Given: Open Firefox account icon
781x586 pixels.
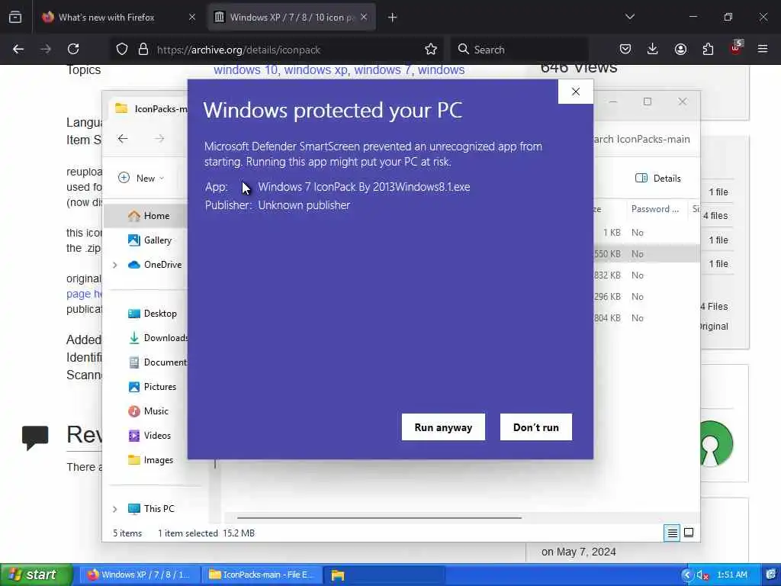Looking at the screenshot, I should click(680, 50).
